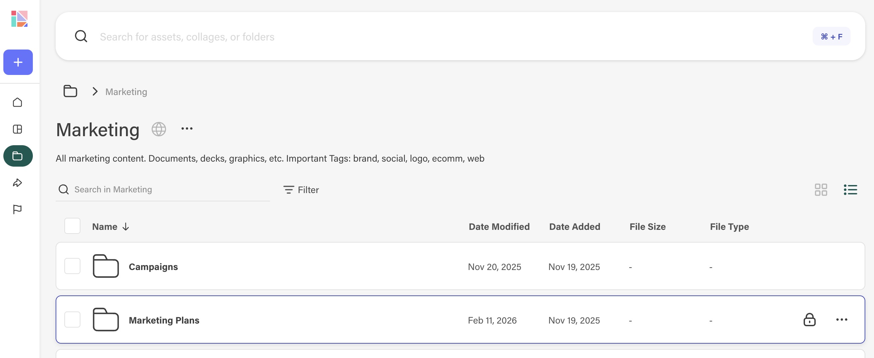Click the Marketing page title
Viewport: 874px width, 358px height.
click(x=98, y=130)
